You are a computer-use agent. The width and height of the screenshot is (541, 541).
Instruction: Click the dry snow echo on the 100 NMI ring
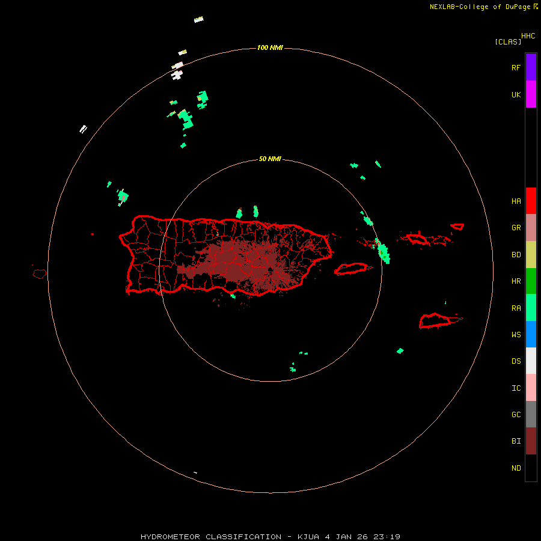177,65
